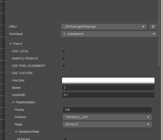This screenshot has height=140, width=163.
Task: Open the Stage dropdown showing DEFAULT
Action: tap(107, 124)
